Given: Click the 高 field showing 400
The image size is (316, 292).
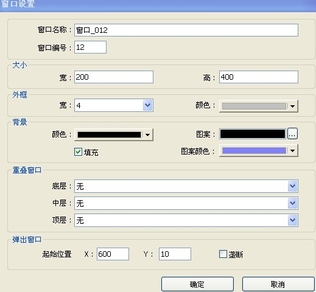Looking at the screenshot, I should [x=259, y=77].
